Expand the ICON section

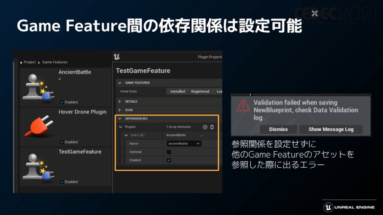[x=120, y=110]
